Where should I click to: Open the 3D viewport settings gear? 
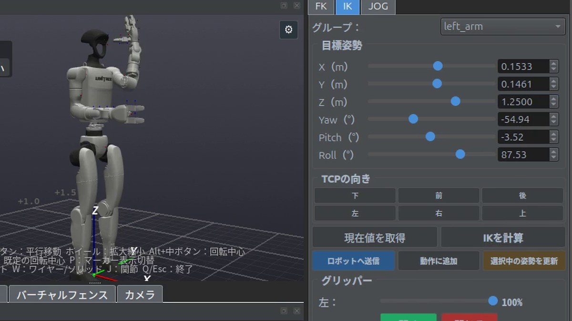point(288,29)
